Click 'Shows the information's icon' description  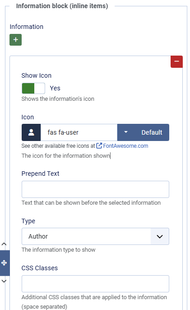(58, 99)
